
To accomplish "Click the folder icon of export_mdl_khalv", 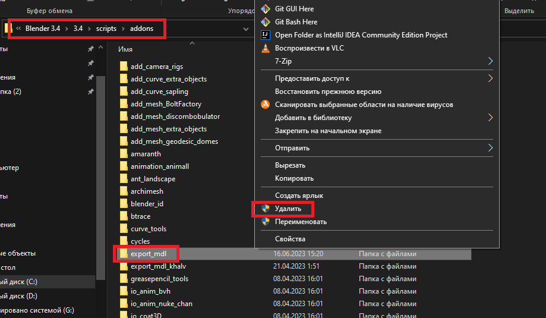I will click(x=124, y=266).
